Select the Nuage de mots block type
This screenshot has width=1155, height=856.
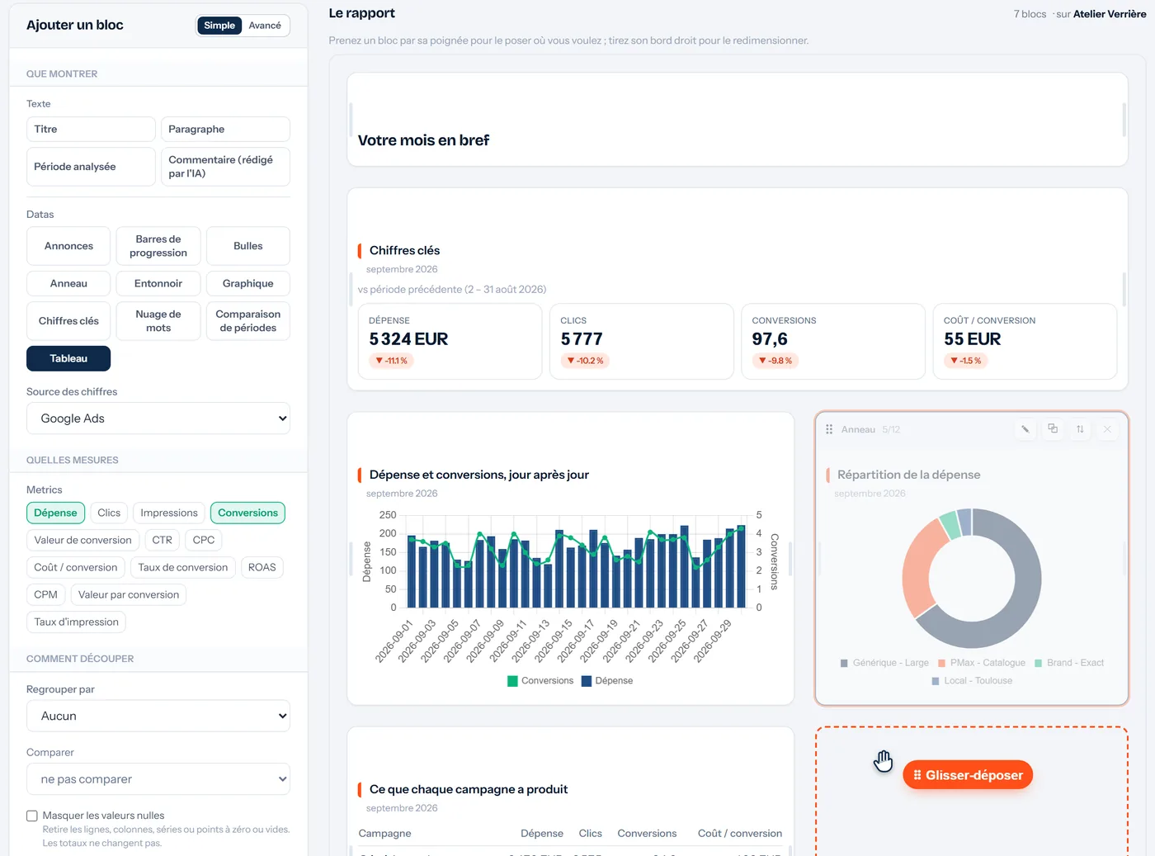(158, 321)
